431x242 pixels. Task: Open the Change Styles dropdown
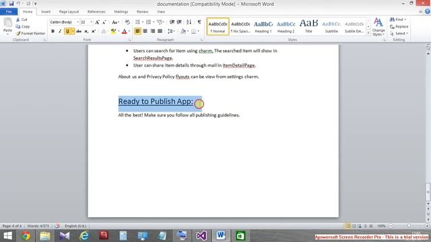378,27
